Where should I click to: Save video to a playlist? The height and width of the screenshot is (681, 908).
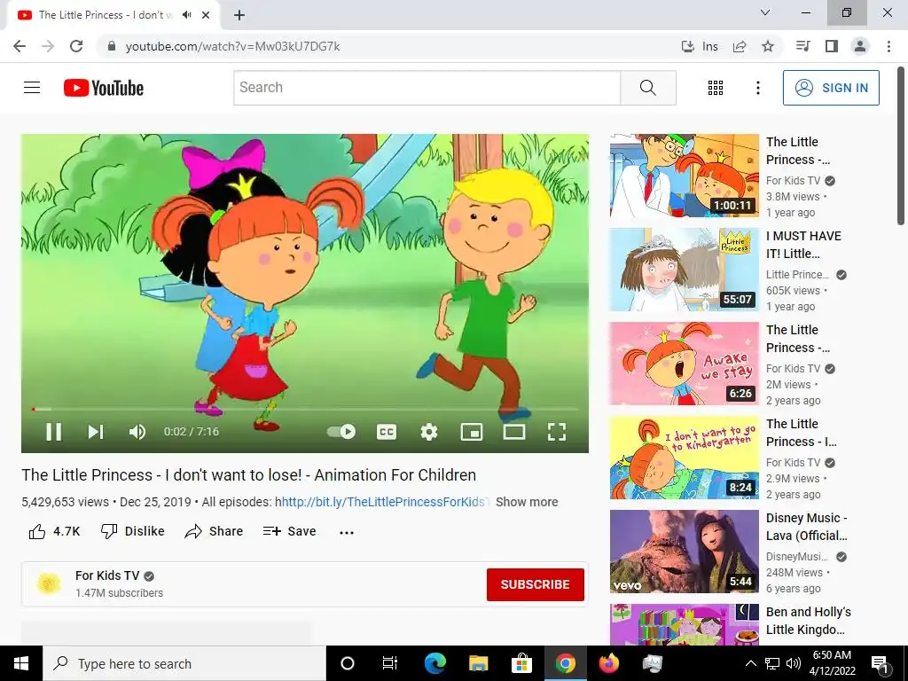click(x=290, y=531)
